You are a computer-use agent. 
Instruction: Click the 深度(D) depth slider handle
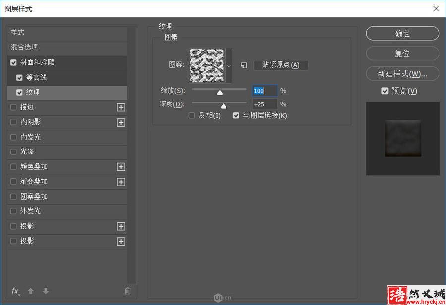[x=223, y=106]
